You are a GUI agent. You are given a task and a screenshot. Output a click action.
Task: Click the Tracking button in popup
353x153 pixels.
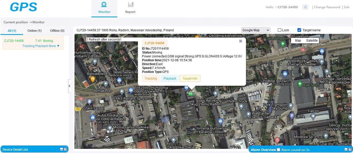[151, 79]
